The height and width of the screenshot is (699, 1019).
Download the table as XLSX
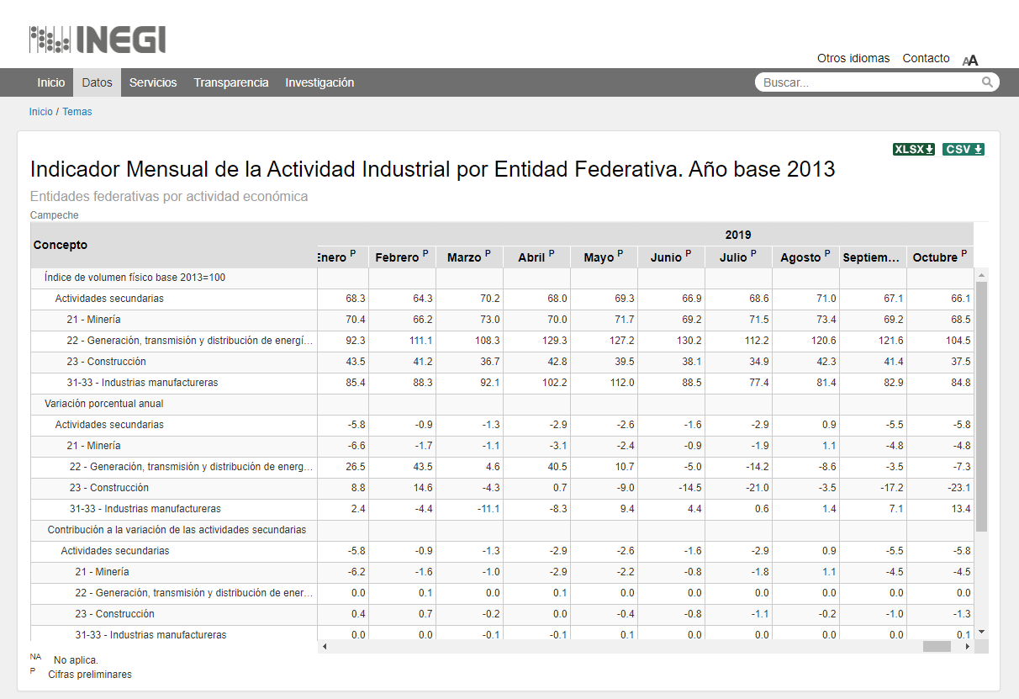(914, 150)
